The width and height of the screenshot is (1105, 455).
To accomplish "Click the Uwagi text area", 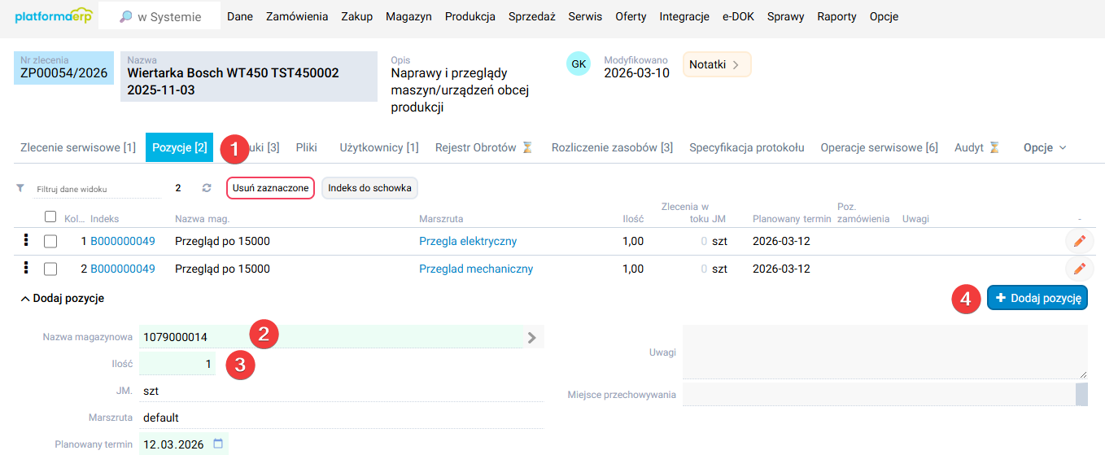I will pos(884,352).
